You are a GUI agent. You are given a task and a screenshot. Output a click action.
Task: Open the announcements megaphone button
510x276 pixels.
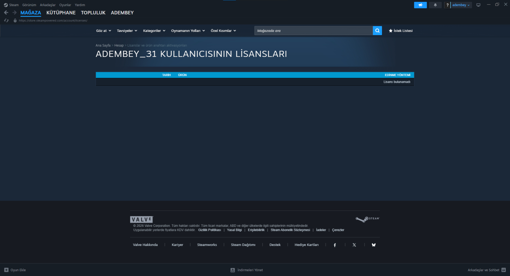[420, 5]
